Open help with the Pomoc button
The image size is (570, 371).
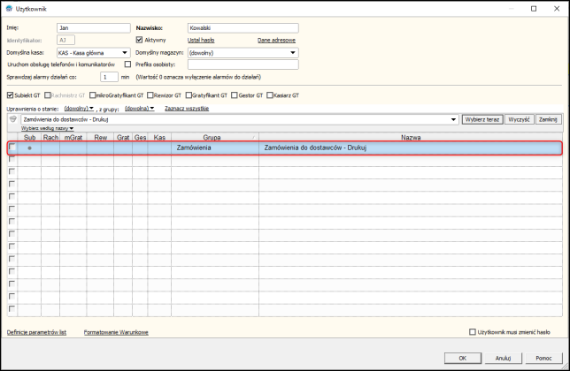coord(543,358)
